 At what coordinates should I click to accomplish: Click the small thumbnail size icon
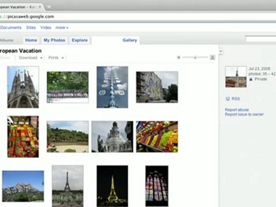179,57
